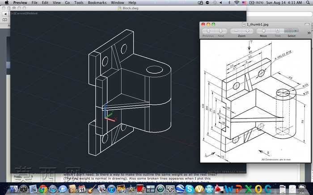This screenshot has height=195, width=313.
Task: Open the input source flag menu
Action: pos(244,3)
